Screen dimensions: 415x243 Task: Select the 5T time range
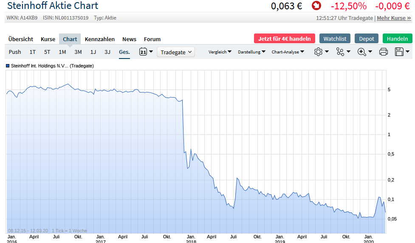47,52
